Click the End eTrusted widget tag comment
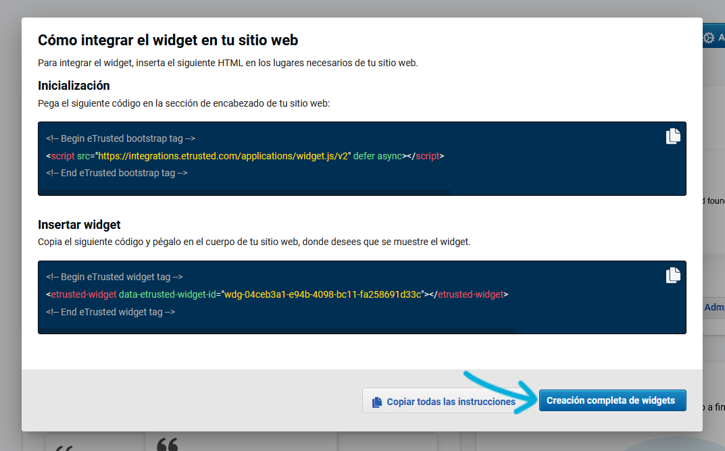 point(111,313)
